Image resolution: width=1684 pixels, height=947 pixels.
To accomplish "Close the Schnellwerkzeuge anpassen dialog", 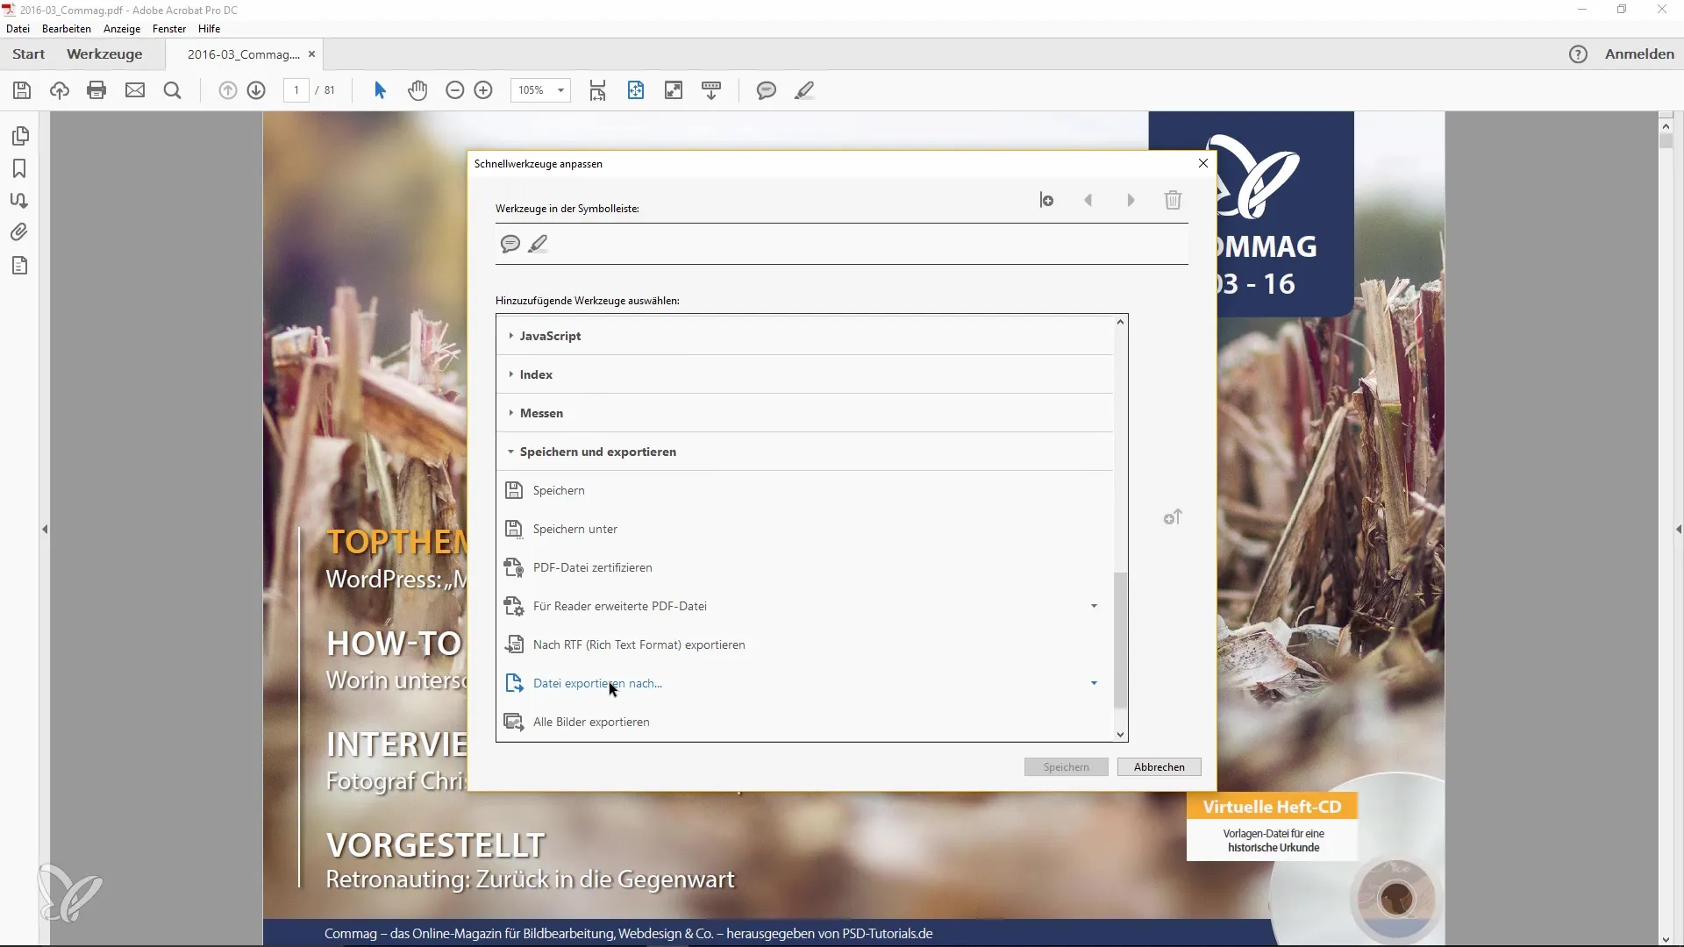I will [x=1203, y=164].
